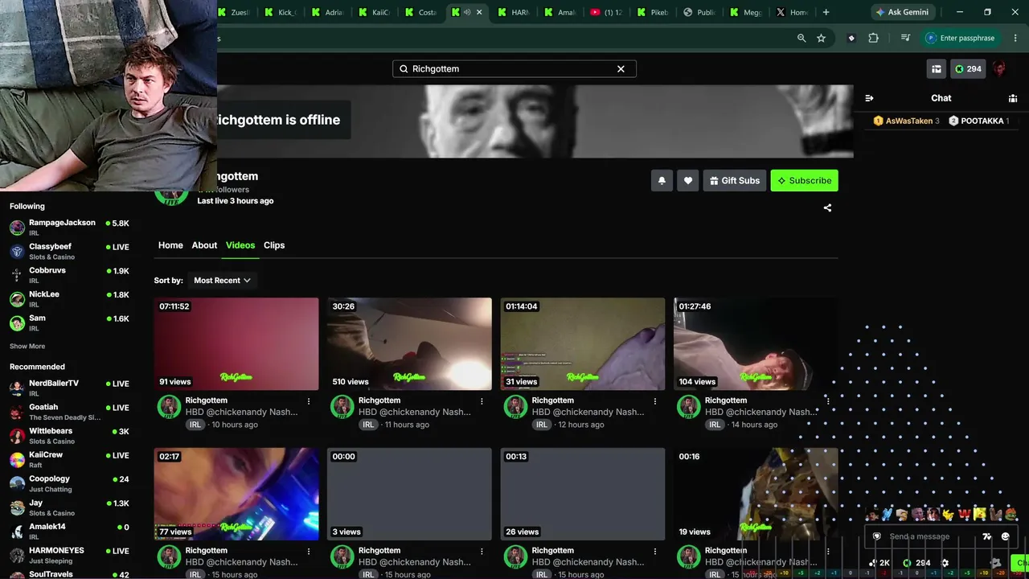Insert the red W emote
Viewport: 1029px width, 579px height.
pos(965,515)
